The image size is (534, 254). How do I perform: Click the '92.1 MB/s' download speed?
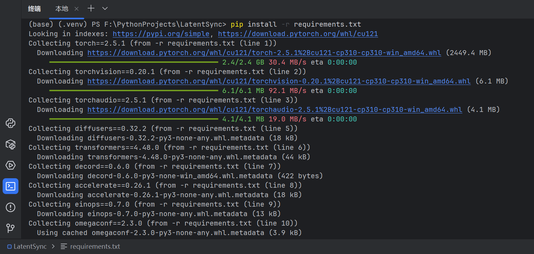pos(288,91)
